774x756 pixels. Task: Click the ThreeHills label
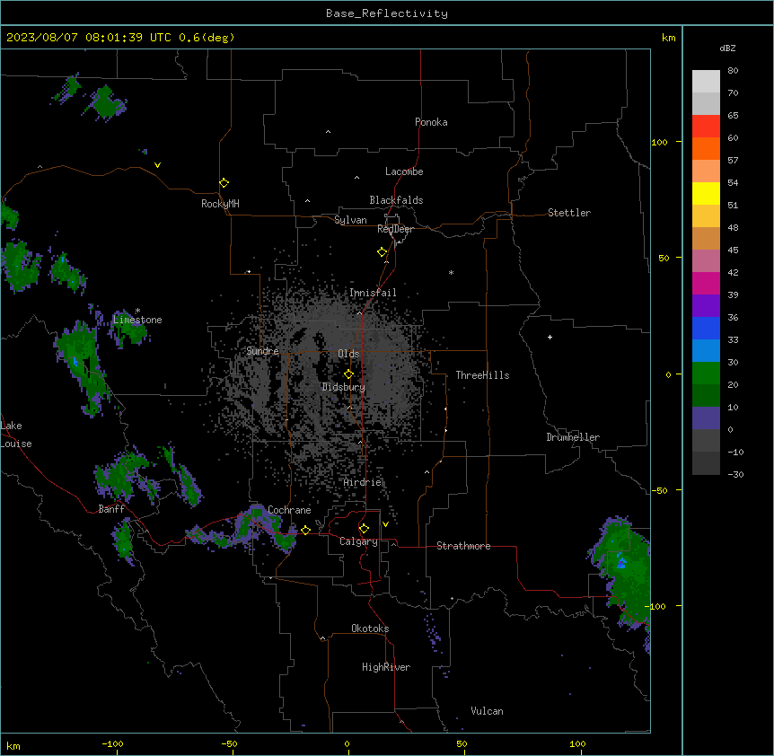coord(482,375)
